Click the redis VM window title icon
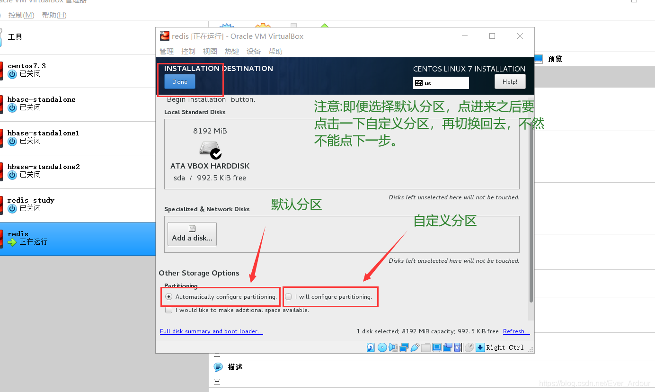The width and height of the screenshot is (655, 392). [164, 36]
